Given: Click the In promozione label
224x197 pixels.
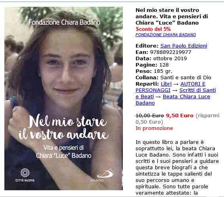Looking at the screenshot, I should [154, 128].
